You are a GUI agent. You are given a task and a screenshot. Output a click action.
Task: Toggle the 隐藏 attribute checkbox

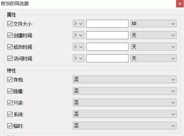coord(10,91)
